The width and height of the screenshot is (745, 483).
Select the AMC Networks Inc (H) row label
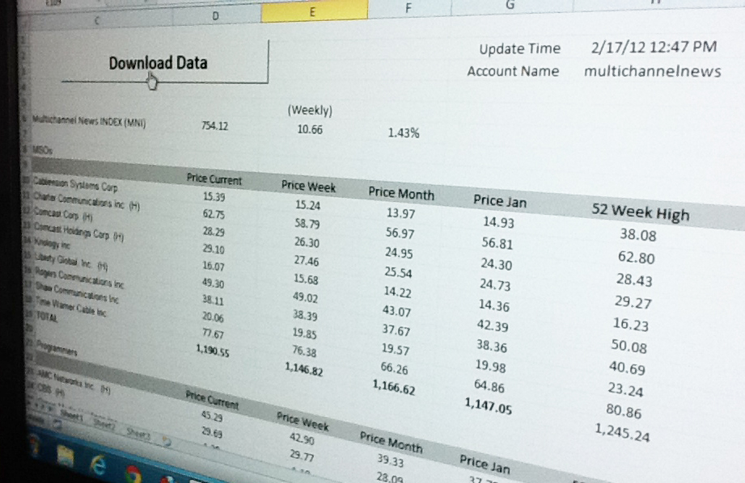point(74,382)
